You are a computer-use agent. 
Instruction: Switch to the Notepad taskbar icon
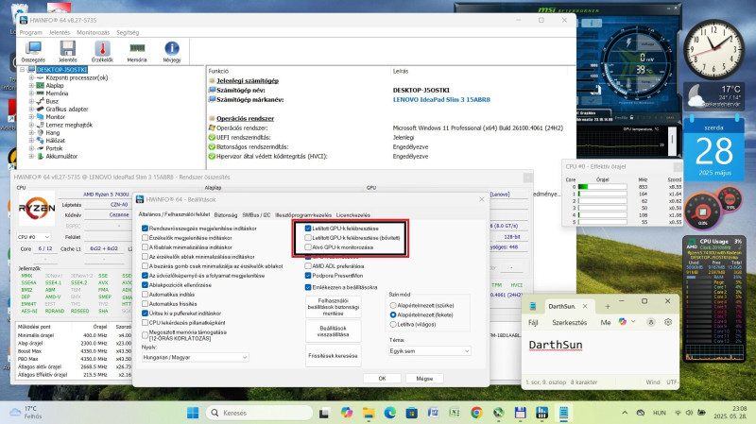(563, 413)
